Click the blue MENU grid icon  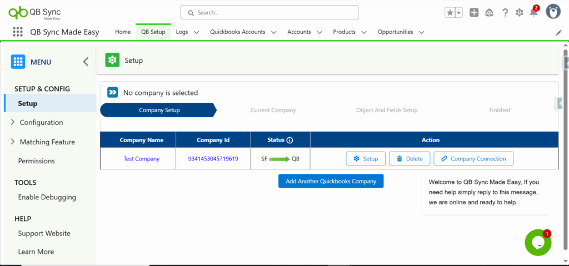18,62
